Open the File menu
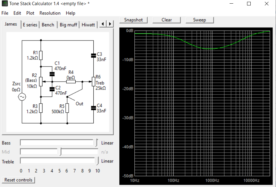276x187 pixels. pos(5,13)
